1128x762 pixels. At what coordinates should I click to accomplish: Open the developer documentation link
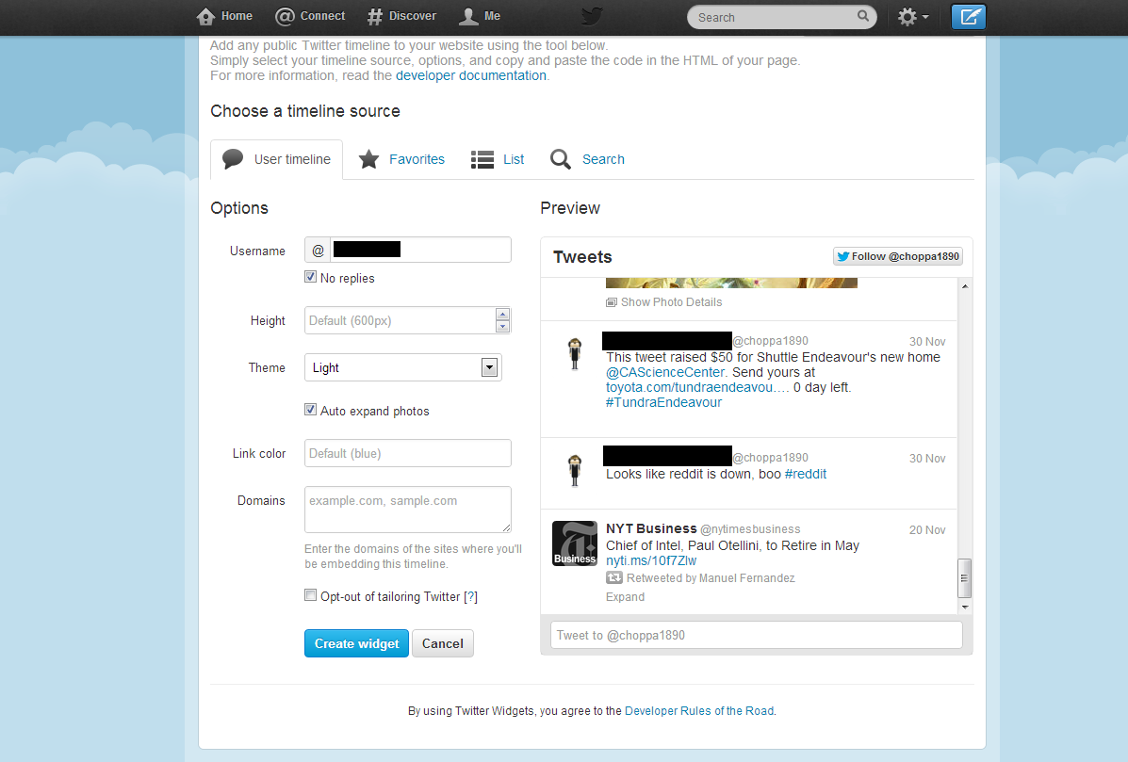tap(471, 75)
